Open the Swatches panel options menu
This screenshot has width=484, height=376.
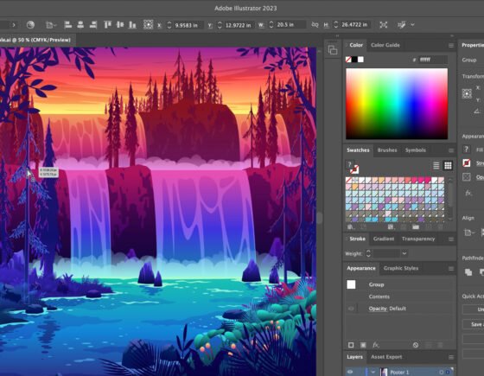click(451, 150)
